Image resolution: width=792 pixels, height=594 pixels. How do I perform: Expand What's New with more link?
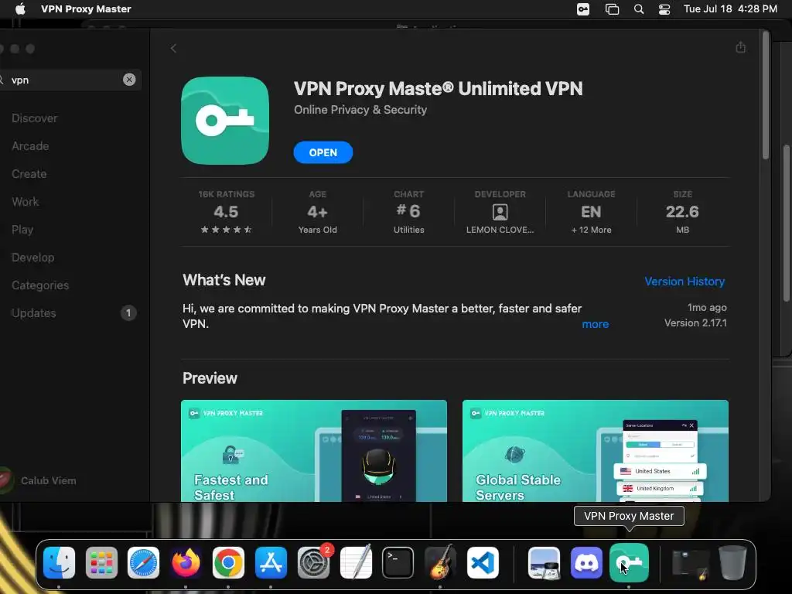tap(595, 324)
